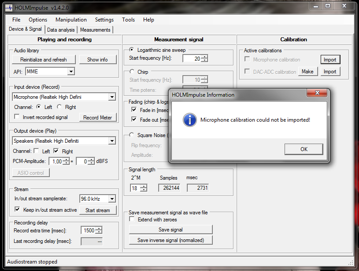Click OK in the information dialog
Viewport: 359px width, 271px height.
point(304,149)
